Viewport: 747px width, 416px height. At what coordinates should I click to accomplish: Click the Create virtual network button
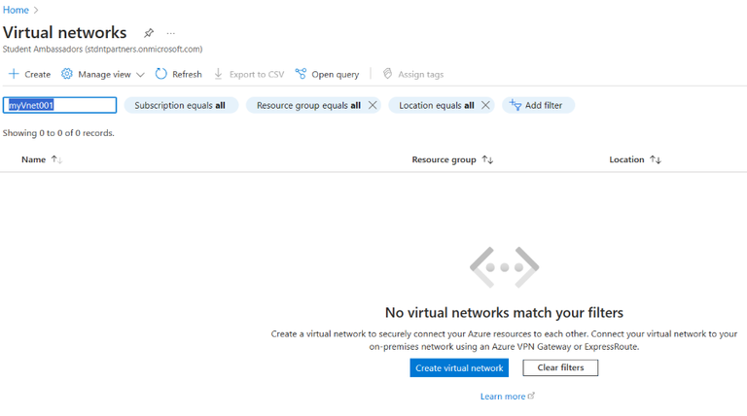tap(459, 368)
